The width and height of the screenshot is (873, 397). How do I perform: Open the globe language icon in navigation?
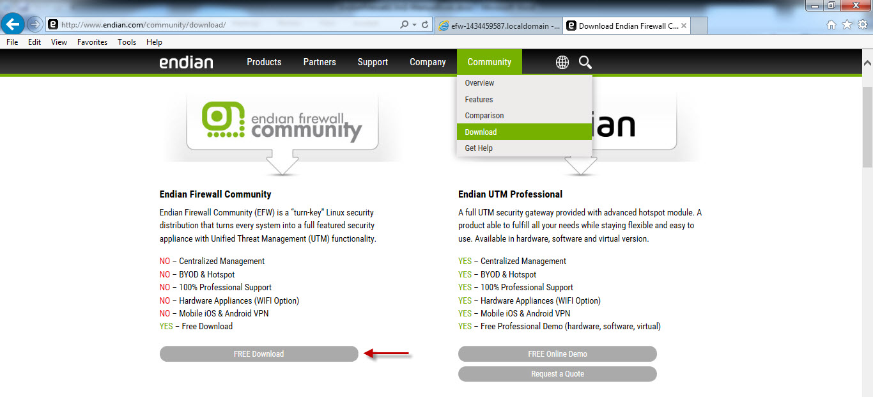[562, 62]
